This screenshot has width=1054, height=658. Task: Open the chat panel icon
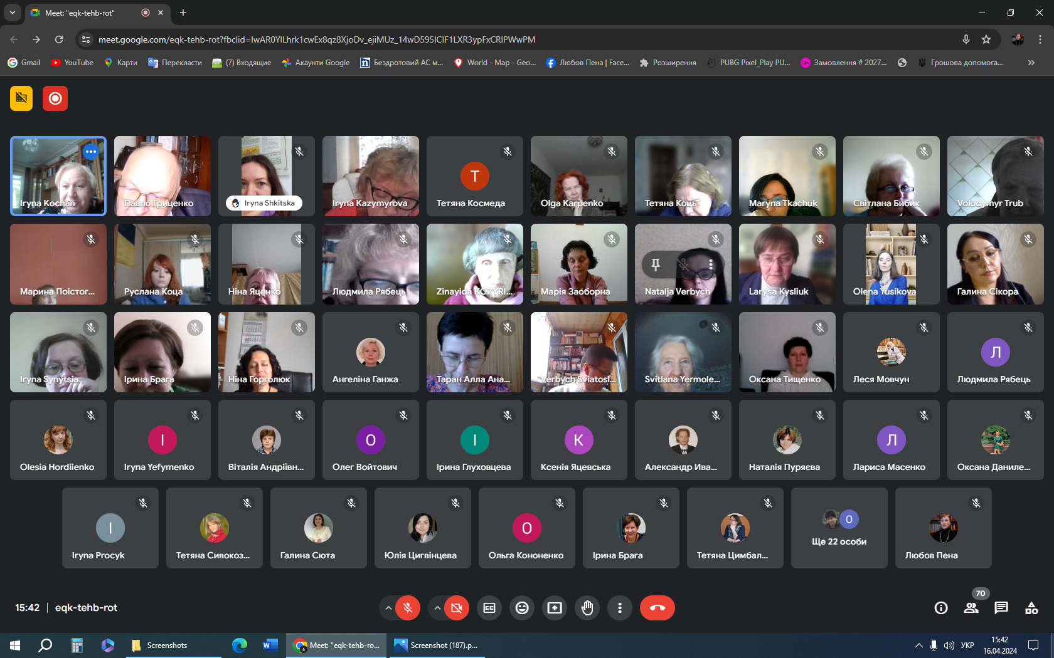[x=1001, y=608]
